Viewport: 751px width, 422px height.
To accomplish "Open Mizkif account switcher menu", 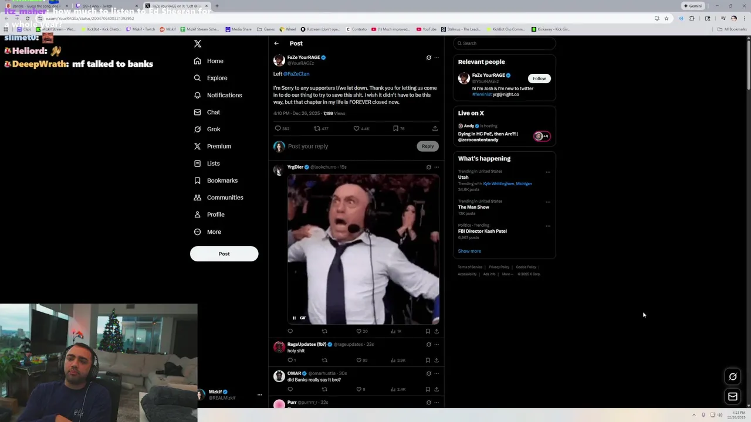I will click(x=230, y=395).
